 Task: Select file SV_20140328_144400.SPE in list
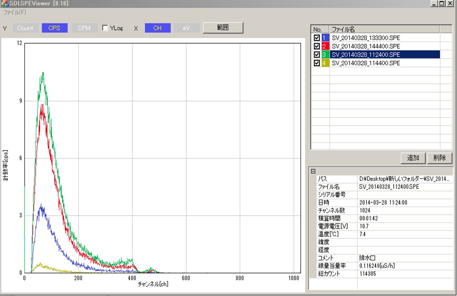(366, 47)
